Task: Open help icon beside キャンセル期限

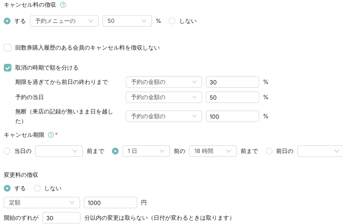Action: (51, 135)
